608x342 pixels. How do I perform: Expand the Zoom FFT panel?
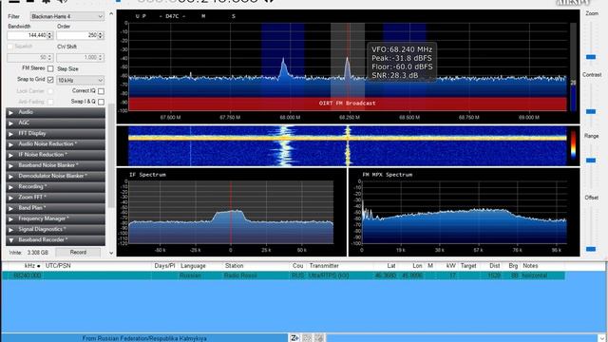[55, 198]
